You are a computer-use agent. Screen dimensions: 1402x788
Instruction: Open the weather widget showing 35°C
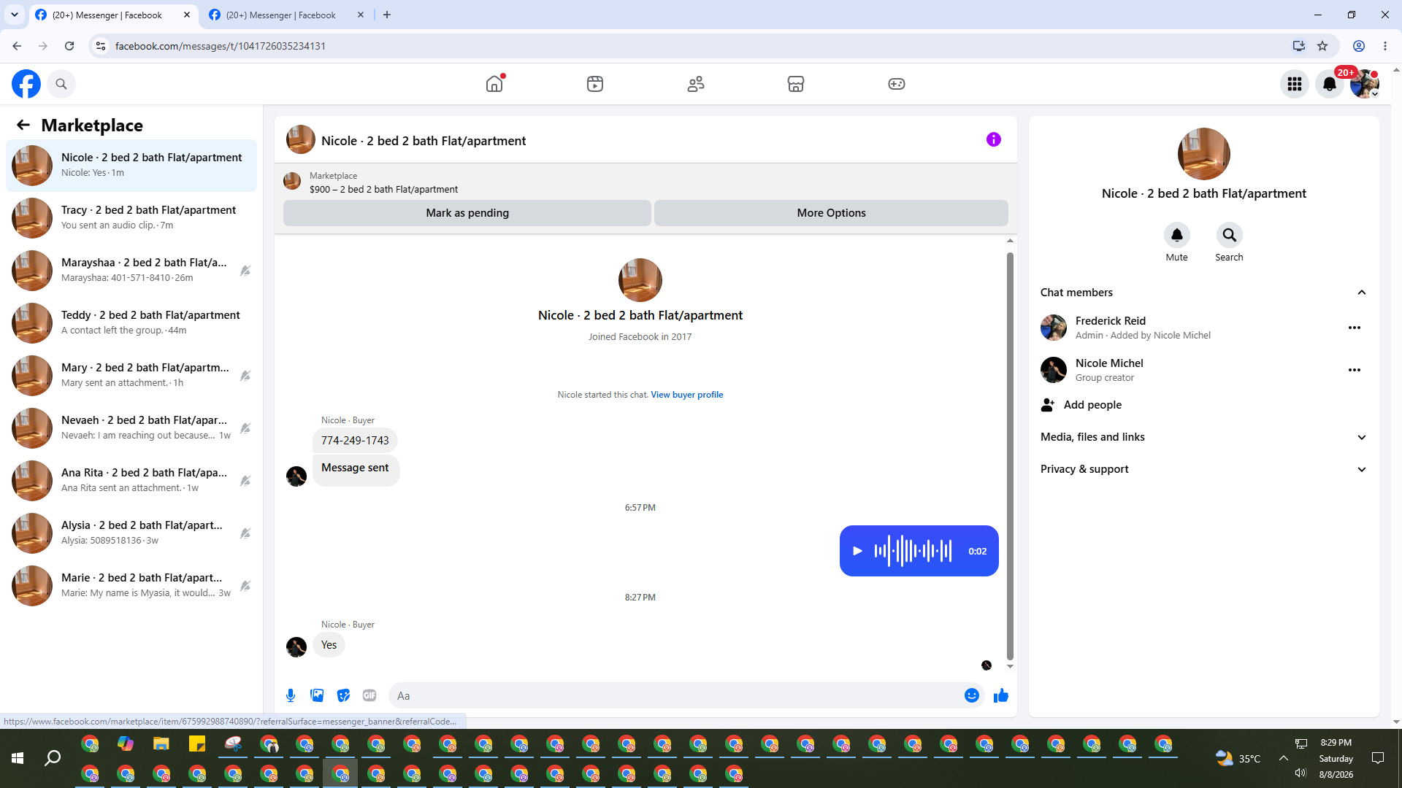click(x=1238, y=758)
